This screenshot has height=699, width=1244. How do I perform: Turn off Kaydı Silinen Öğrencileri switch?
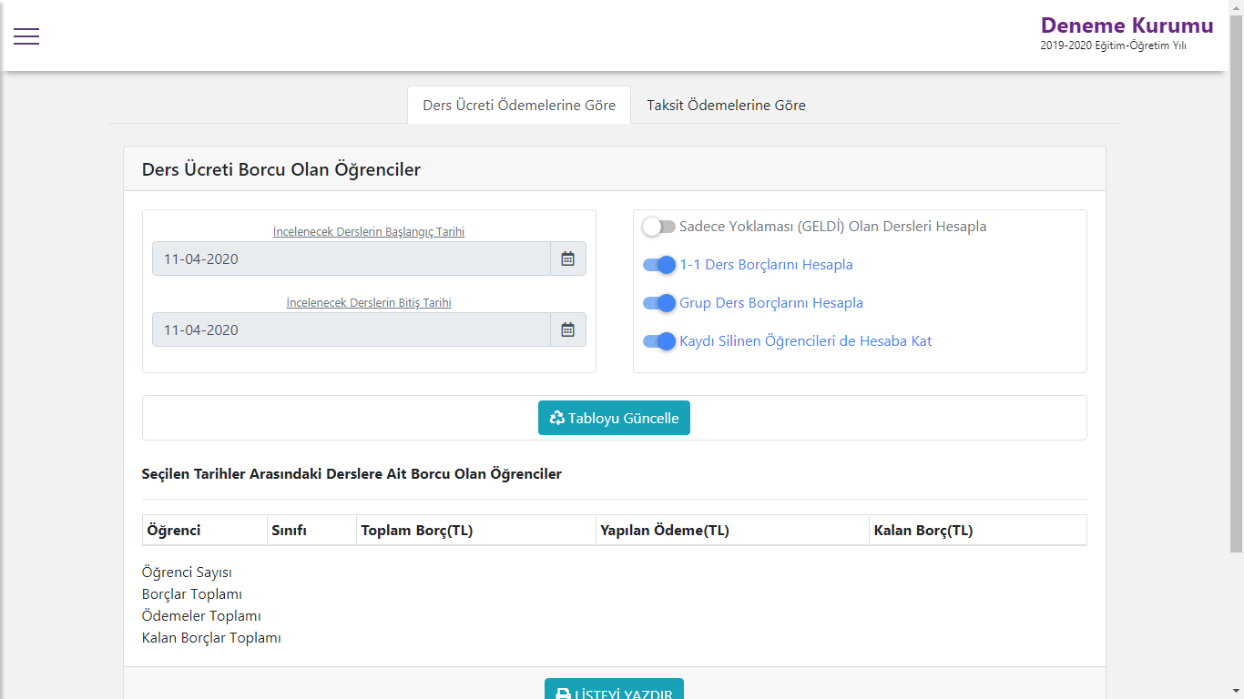click(x=659, y=341)
